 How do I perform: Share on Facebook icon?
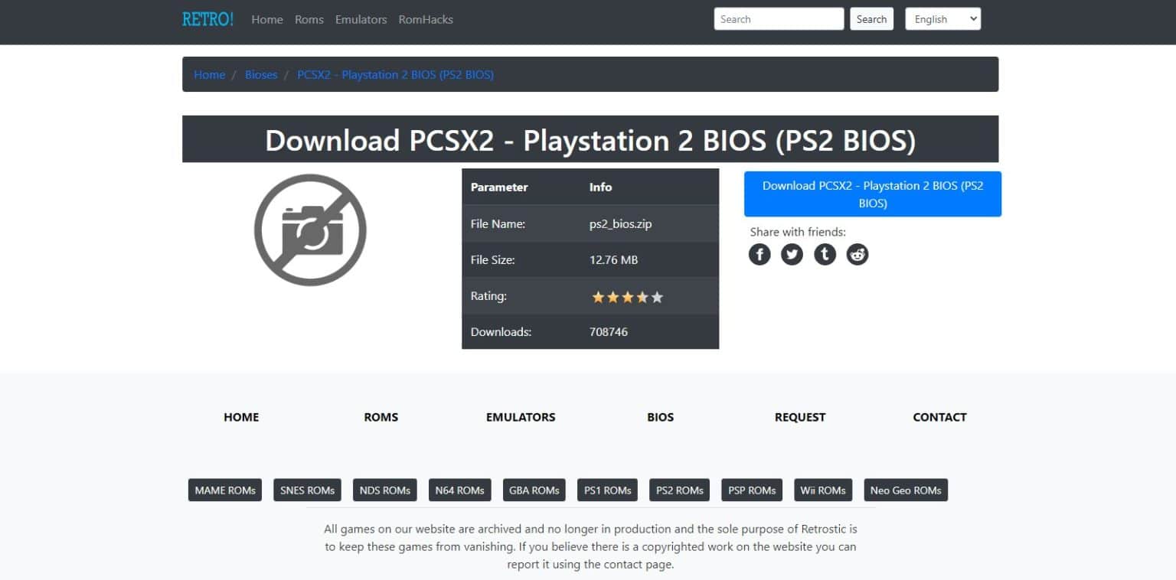tap(759, 254)
